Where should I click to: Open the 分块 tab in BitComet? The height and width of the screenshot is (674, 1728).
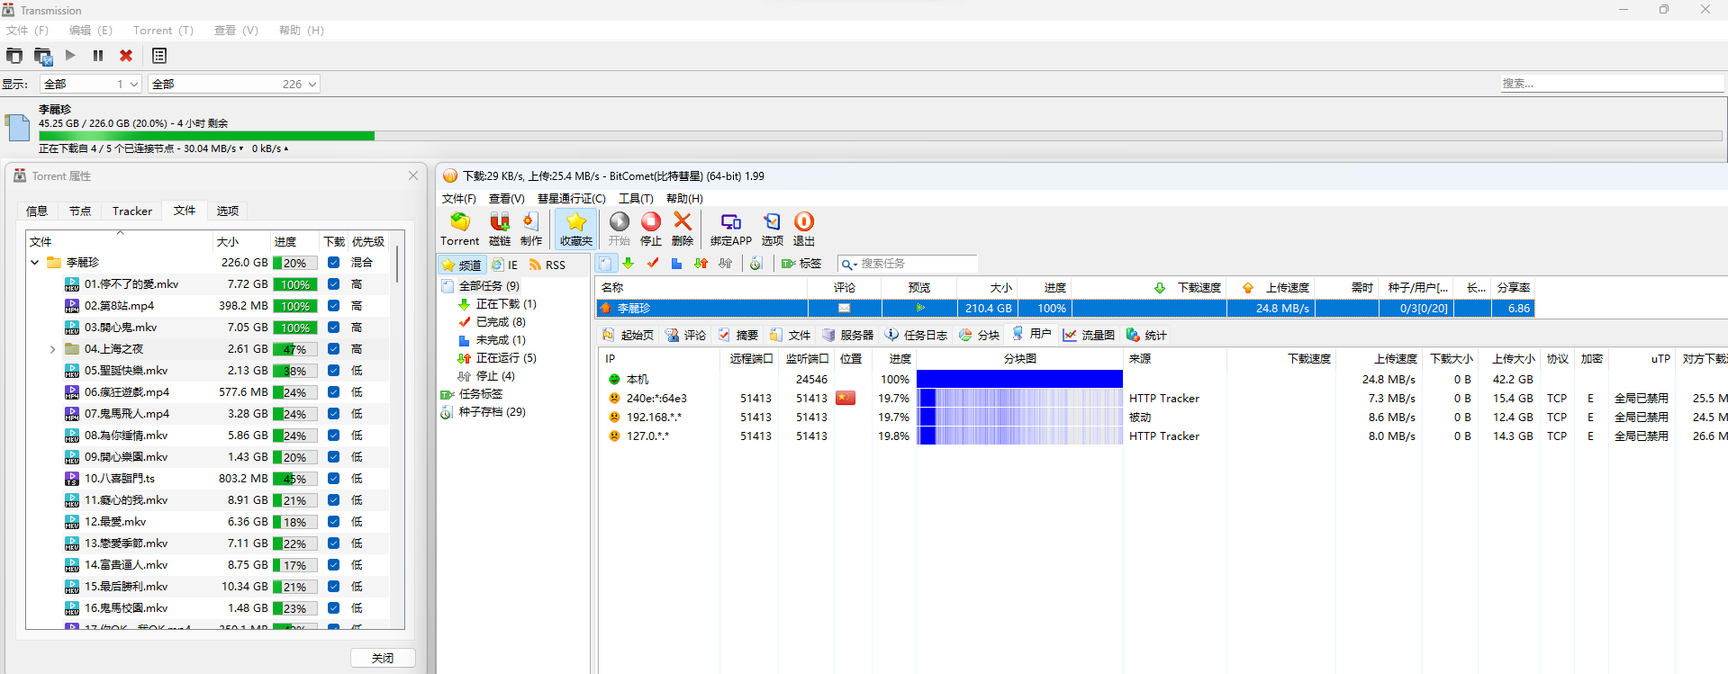[x=979, y=335]
